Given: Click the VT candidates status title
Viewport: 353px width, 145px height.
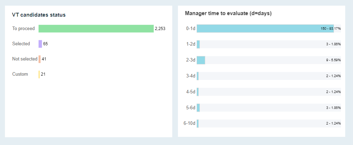Looking at the screenshot, I should pos(39,15).
